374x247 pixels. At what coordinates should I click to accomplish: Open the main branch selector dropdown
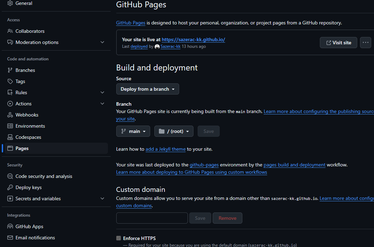coord(133,131)
